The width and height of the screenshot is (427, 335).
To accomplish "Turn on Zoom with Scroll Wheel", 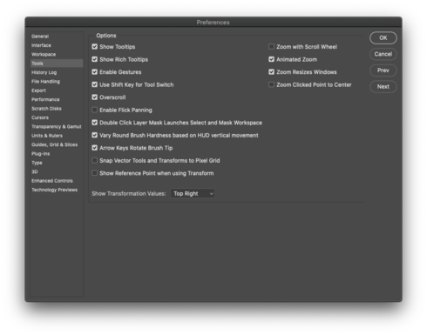I will 271,47.
